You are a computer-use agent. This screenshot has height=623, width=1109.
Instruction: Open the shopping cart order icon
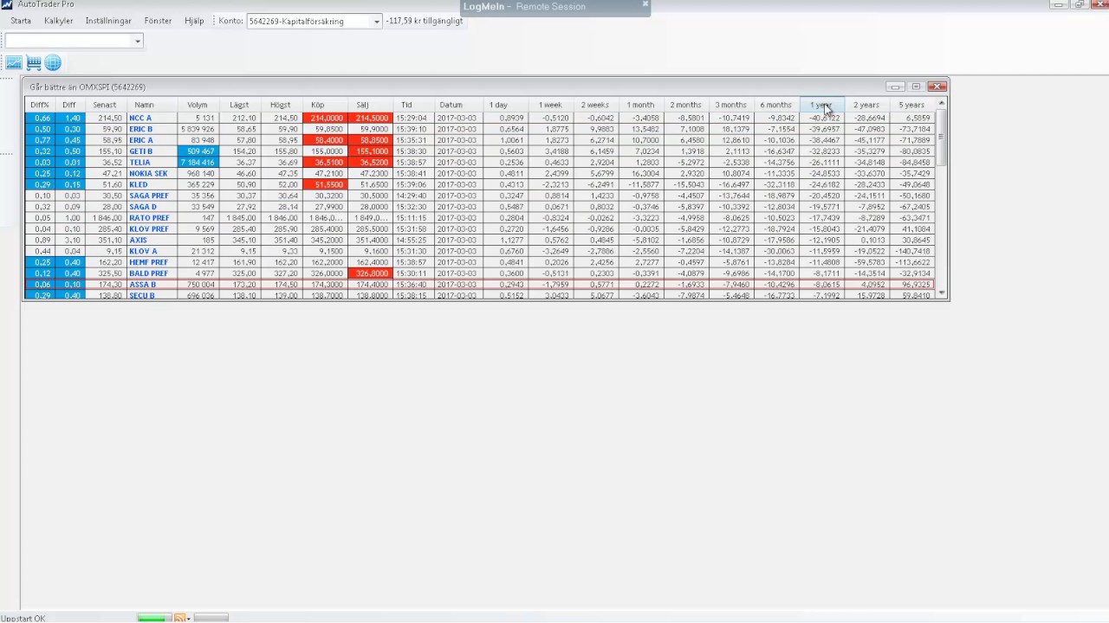coord(34,62)
